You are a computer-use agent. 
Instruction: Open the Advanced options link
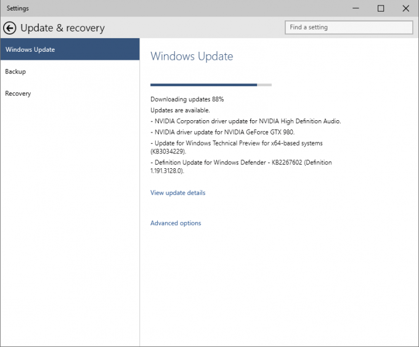176,223
